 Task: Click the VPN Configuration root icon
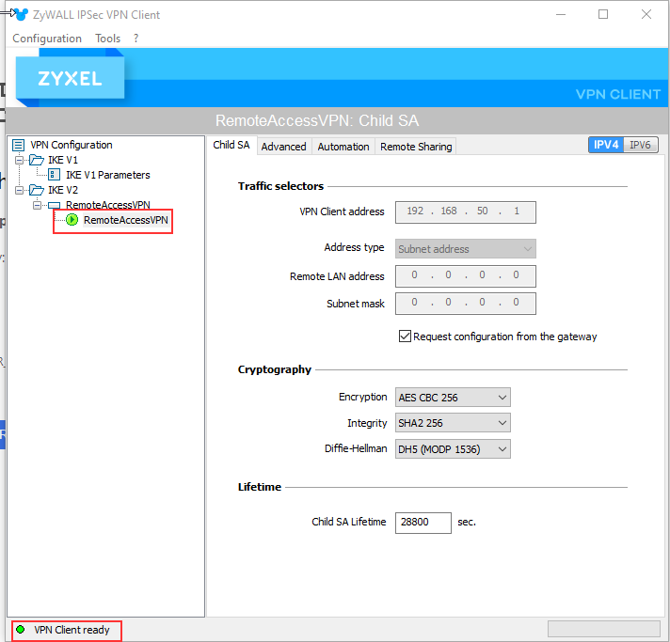click(x=18, y=145)
